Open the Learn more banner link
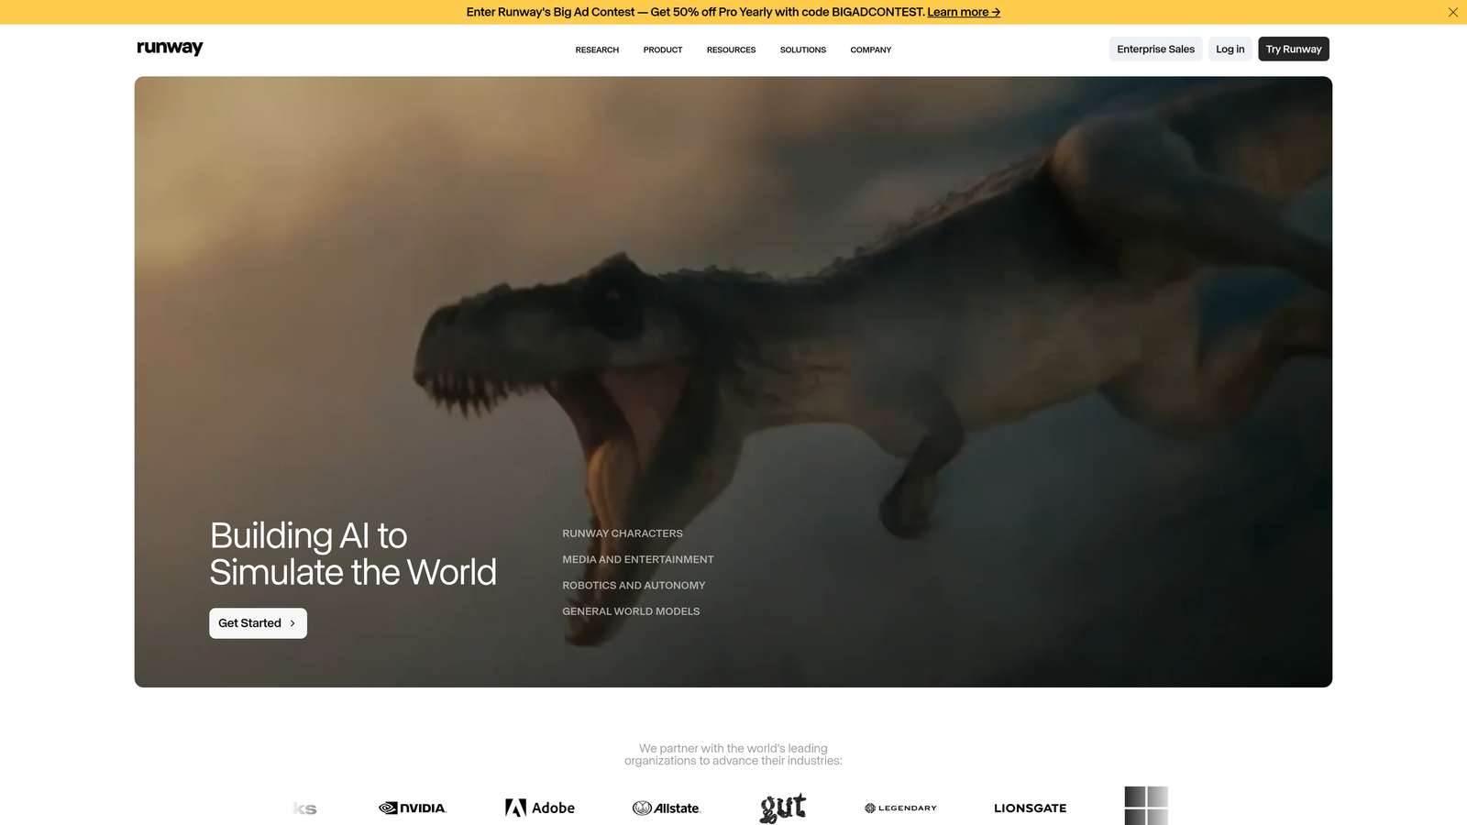Viewport: 1467px width, 825px height. [962, 12]
